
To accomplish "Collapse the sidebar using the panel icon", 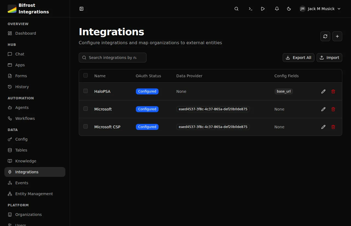I will click(81, 8).
